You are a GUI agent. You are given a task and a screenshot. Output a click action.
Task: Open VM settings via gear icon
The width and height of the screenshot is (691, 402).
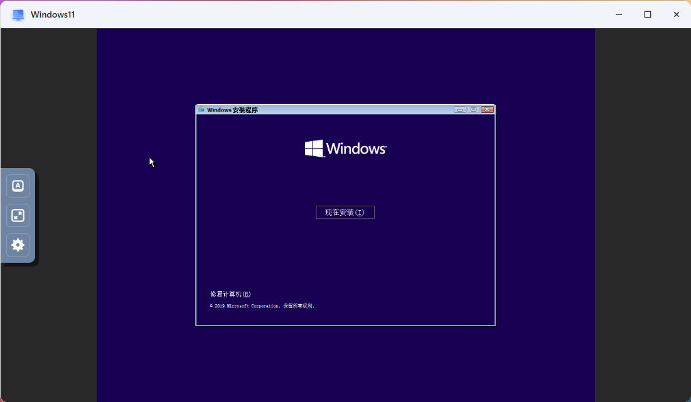point(18,245)
